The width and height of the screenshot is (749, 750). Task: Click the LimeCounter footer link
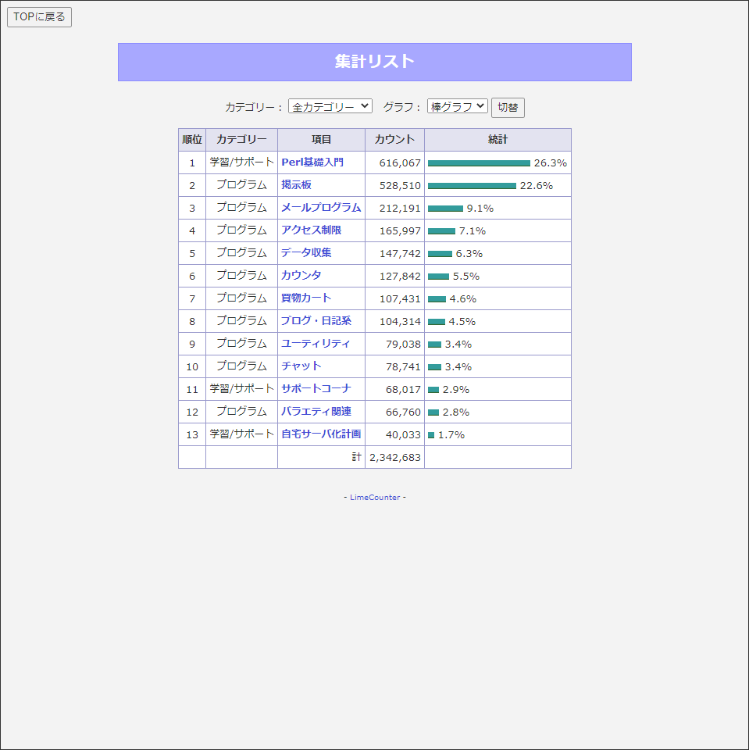[x=375, y=498]
